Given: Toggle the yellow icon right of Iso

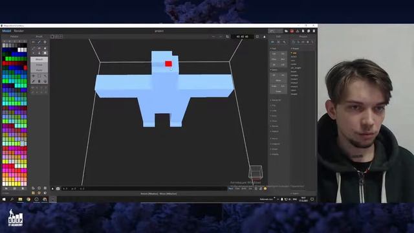Looking at the screenshot, I should click(x=265, y=188).
